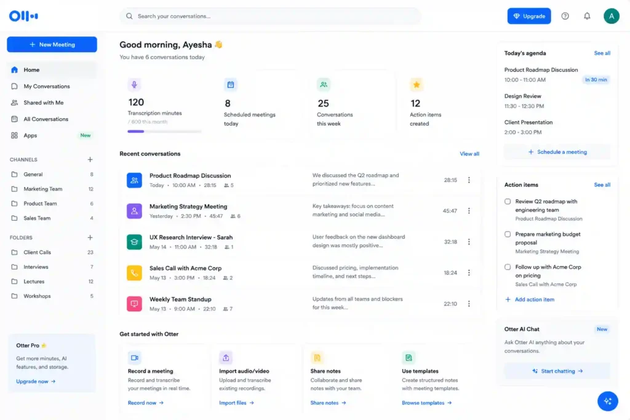Click the Import audio/video upload icon
630x420 pixels.
point(226,357)
